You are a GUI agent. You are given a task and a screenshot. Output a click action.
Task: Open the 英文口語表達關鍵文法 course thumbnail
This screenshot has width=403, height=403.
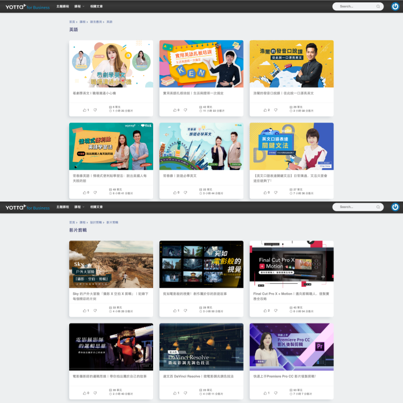pyautogui.click(x=291, y=145)
